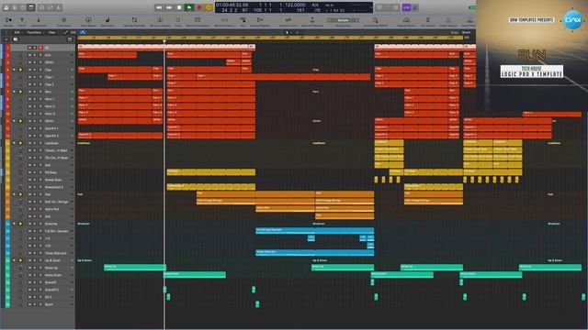Image resolution: width=588 pixels, height=330 pixels.
Task: Mute the Kick track
Action: coord(29,55)
